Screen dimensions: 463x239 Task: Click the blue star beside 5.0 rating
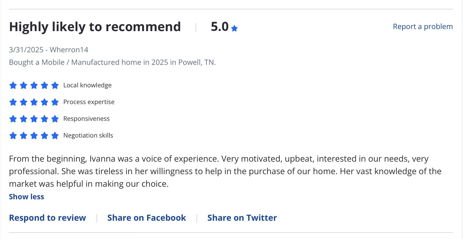point(234,28)
